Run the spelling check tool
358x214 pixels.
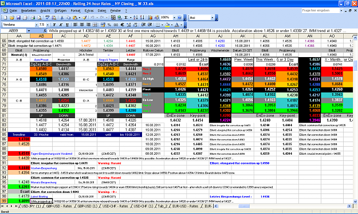(x=48, y=18)
